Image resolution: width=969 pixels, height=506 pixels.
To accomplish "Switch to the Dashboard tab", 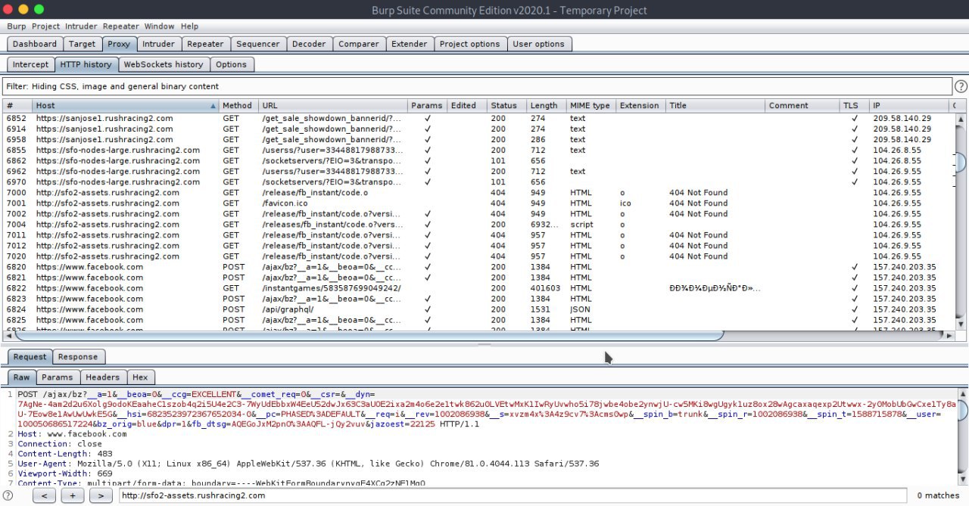I will click(x=35, y=44).
